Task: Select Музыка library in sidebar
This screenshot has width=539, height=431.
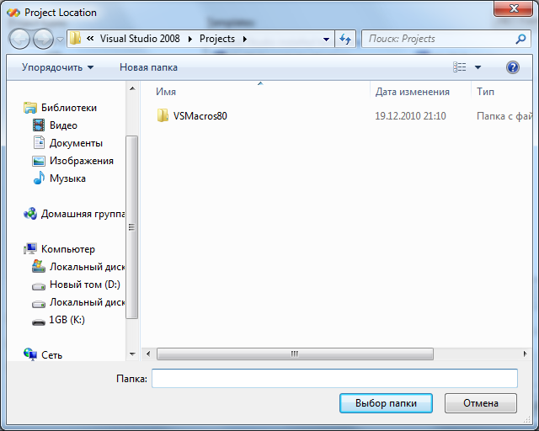Action: tap(67, 178)
